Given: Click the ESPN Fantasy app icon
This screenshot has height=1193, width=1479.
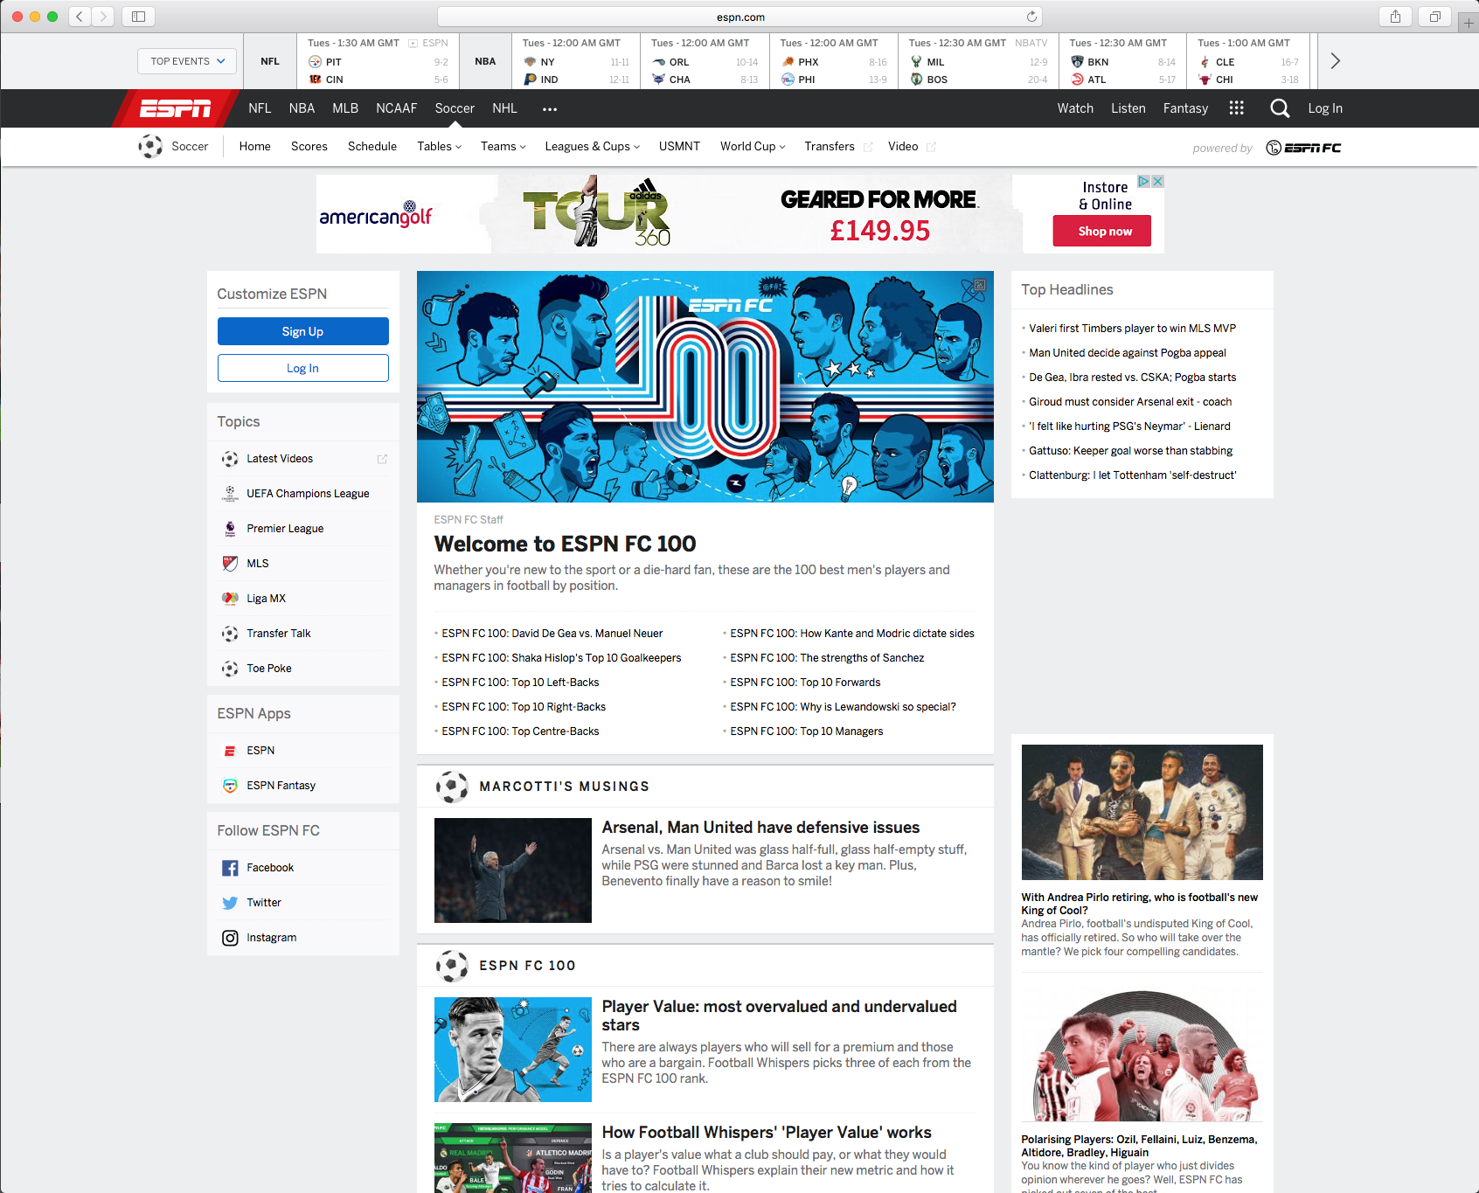Looking at the screenshot, I should click(230, 786).
